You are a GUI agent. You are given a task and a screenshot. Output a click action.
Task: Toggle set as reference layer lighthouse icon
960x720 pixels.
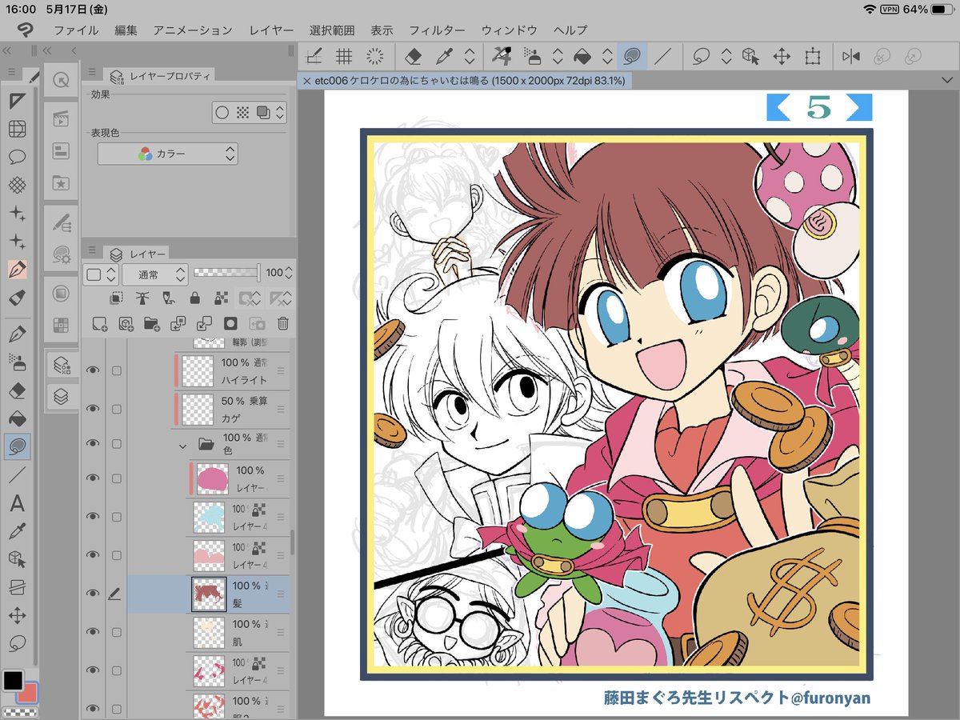(x=142, y=298)
